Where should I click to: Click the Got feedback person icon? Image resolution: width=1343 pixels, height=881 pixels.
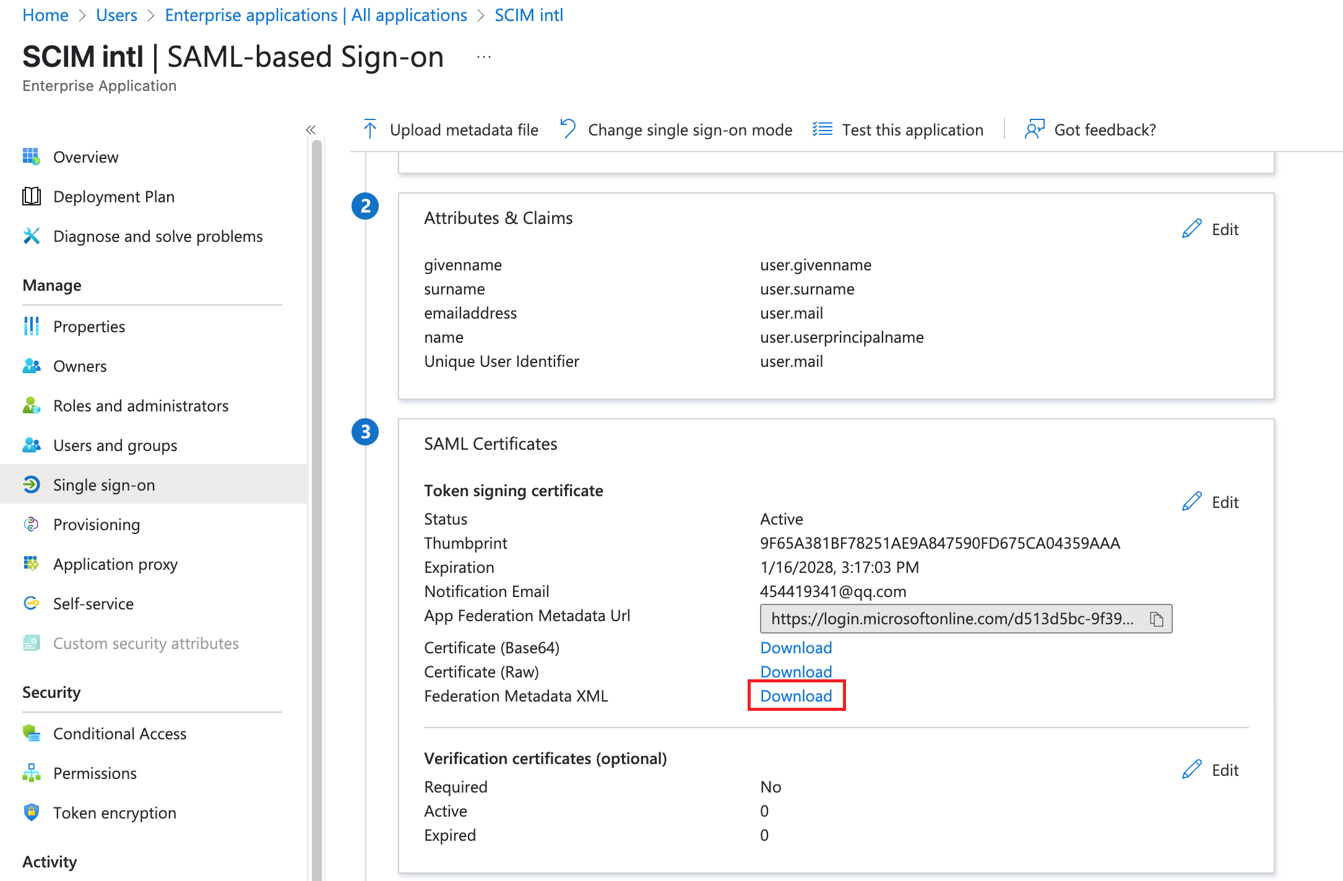pos(1034,129)
